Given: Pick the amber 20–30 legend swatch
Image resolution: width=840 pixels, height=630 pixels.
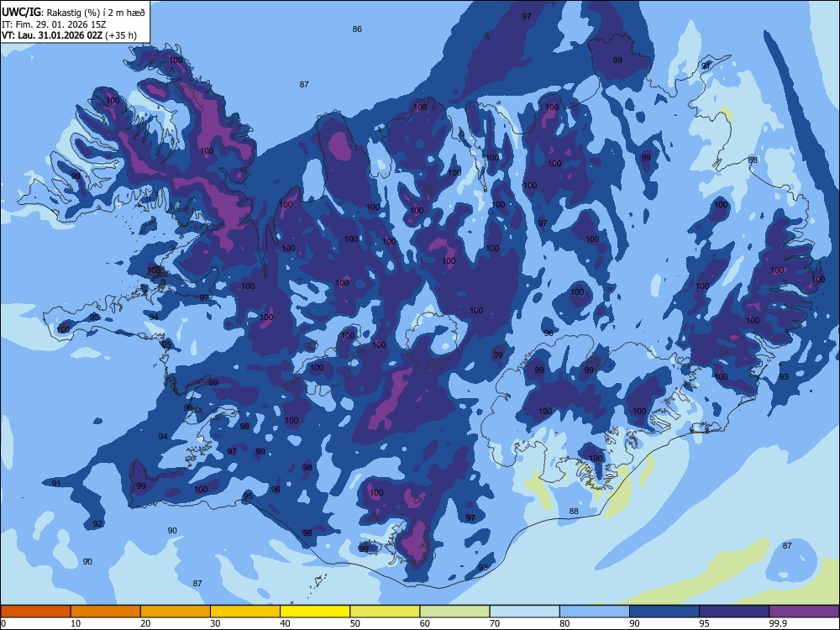Looking at the screenshot, I should [176, 612].
